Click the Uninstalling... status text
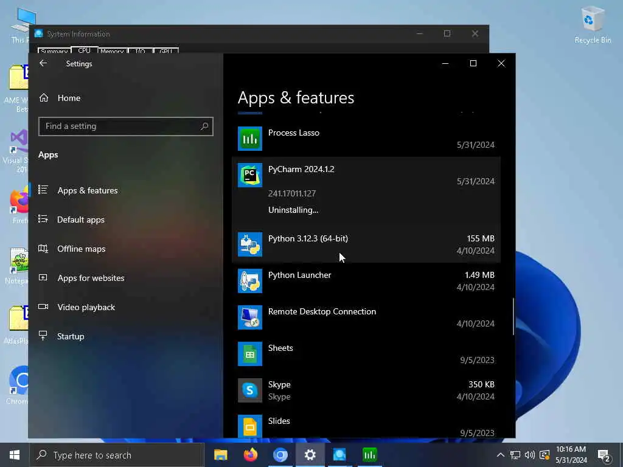This screenshot has width=623, height=467. pyautogui.click(x=293, y=210)
